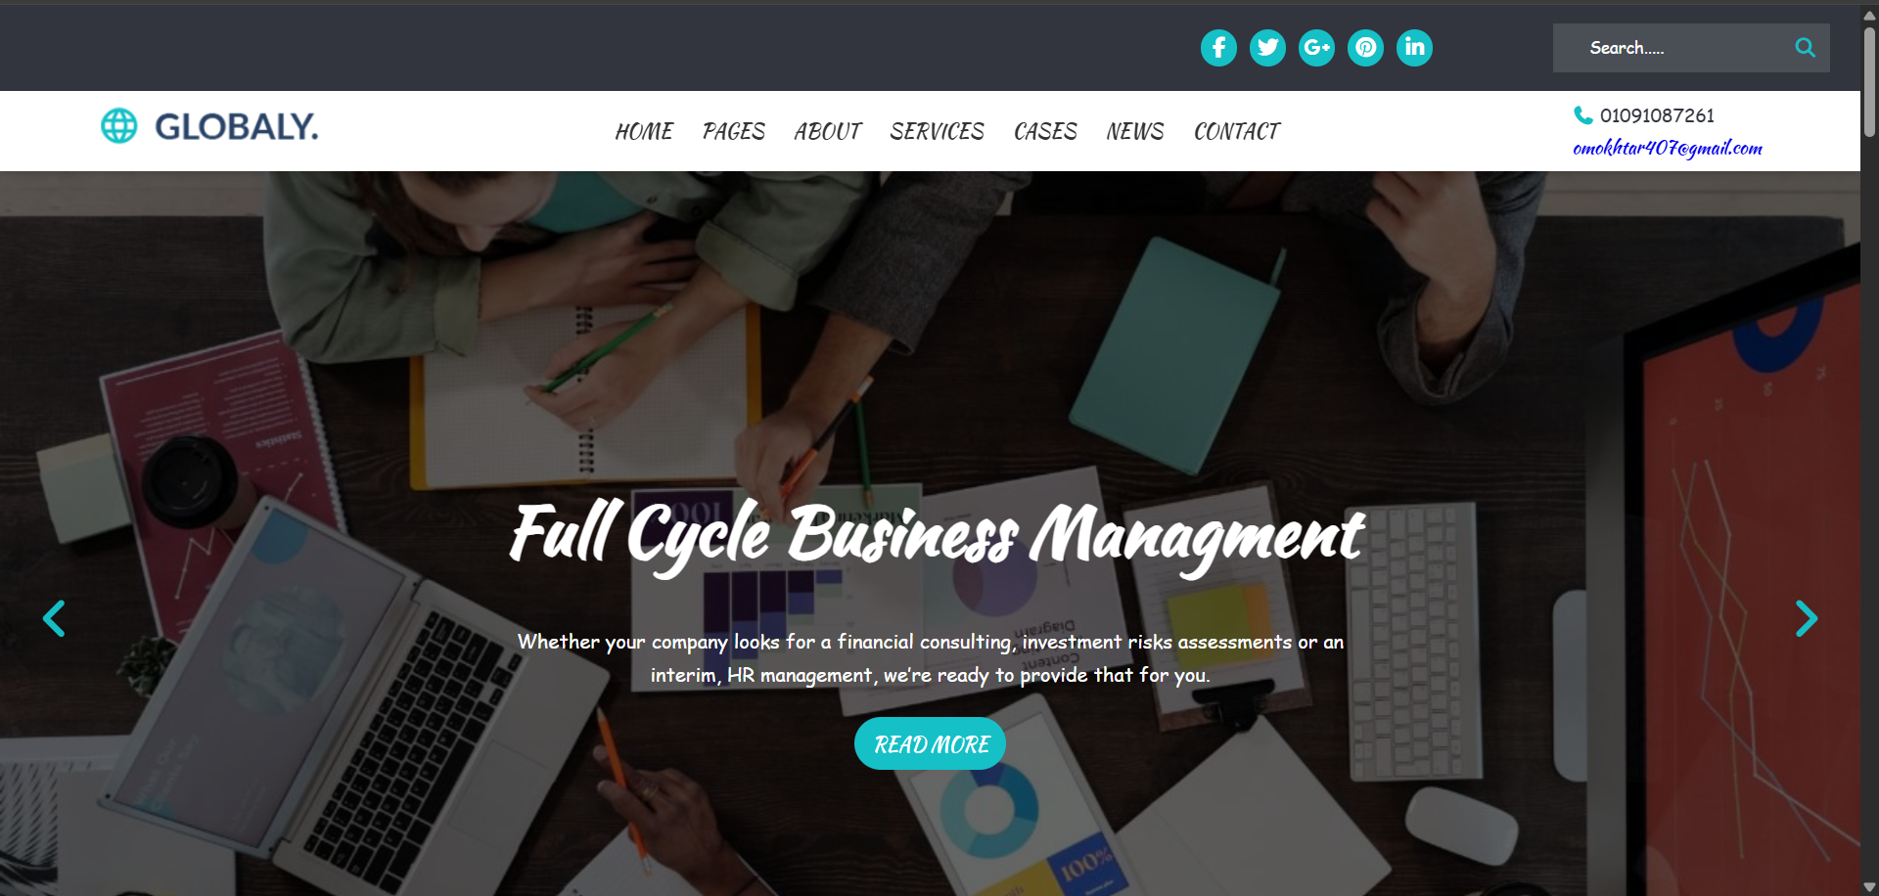This screenshot has width=1879, height=896.
Task: Advance to next slide with right chevron
Action: (1807, 618)
